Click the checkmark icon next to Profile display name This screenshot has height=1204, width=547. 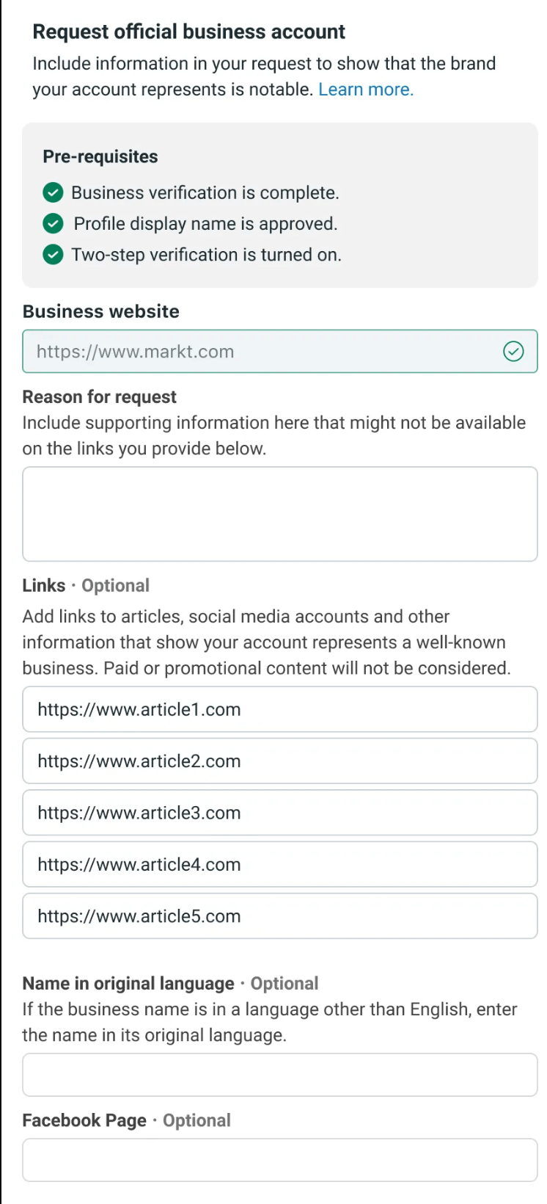(53, 223)
